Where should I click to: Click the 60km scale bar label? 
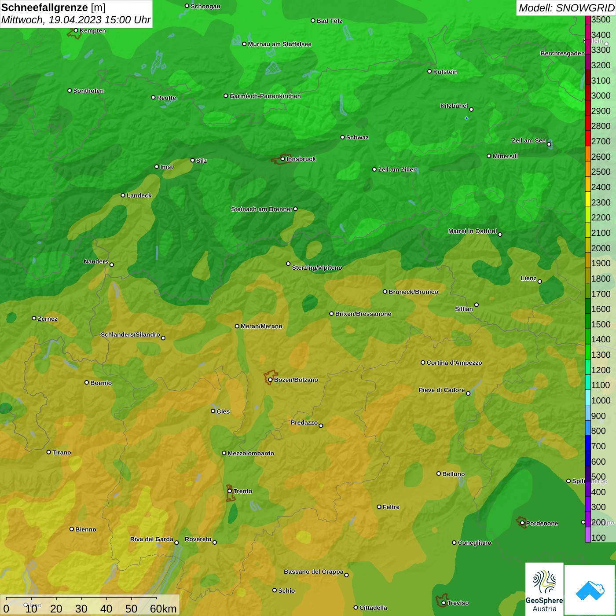(x=163, y=609)
